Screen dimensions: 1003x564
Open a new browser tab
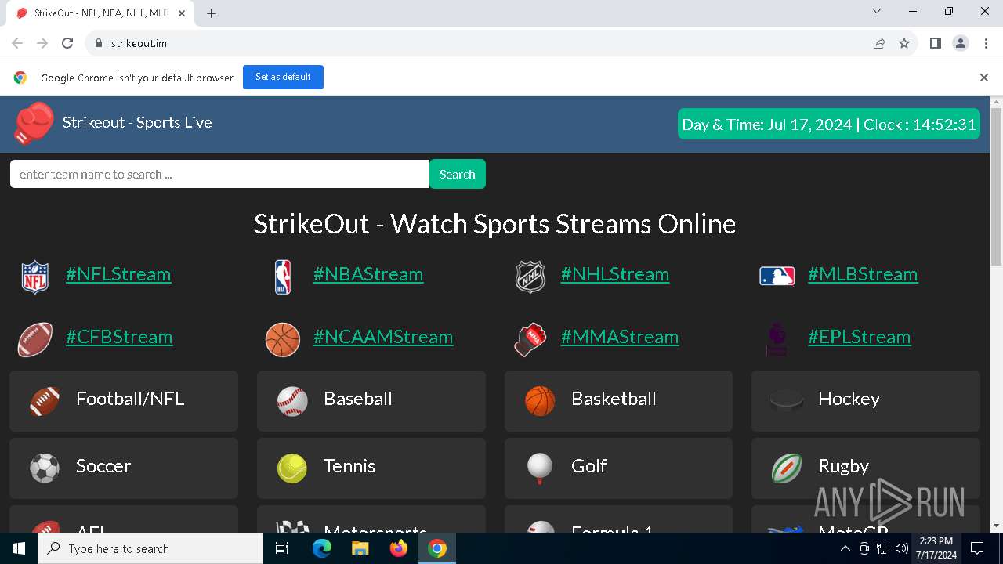[x=212, y=13]
